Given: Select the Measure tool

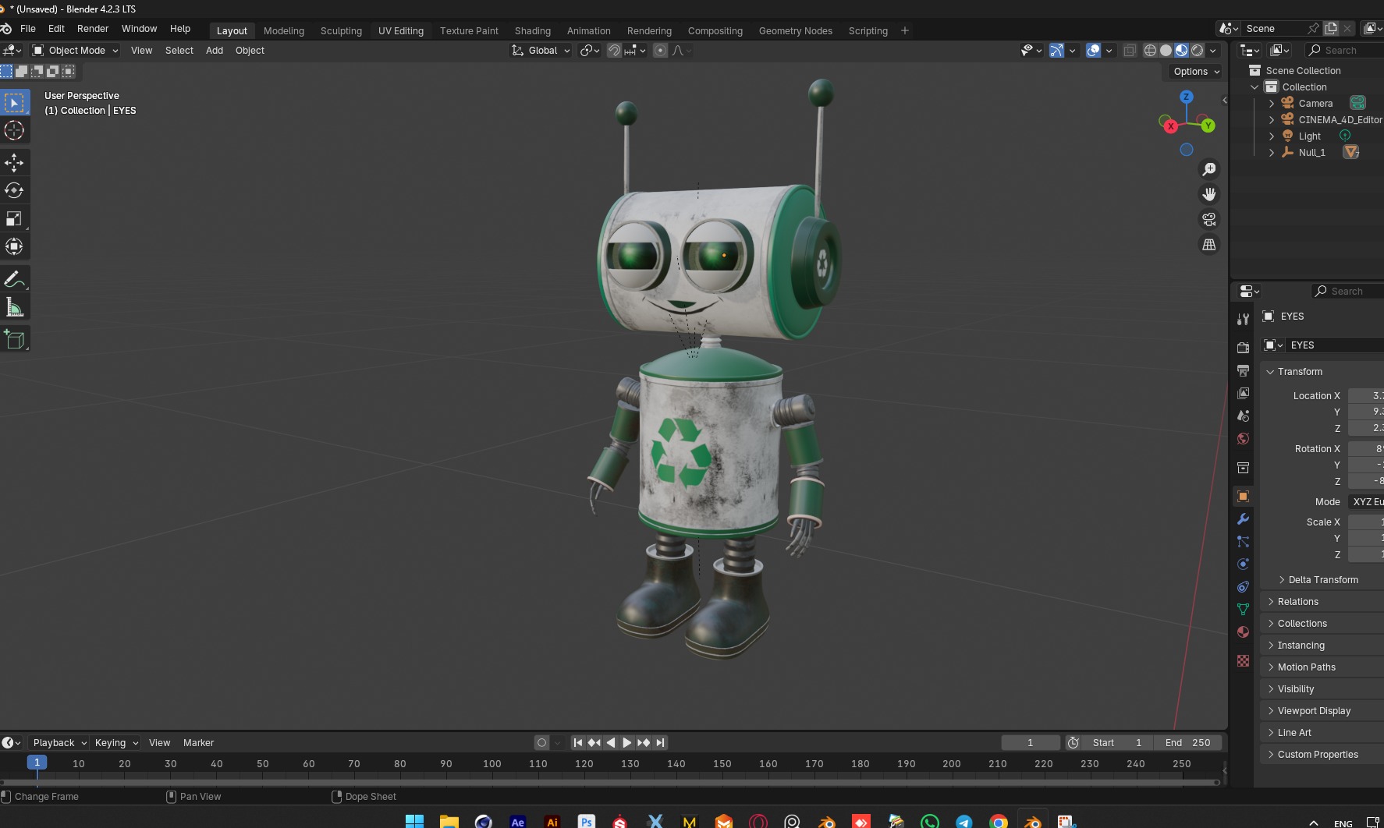Looking at the screenshot, I should click(x=15, y=307).
